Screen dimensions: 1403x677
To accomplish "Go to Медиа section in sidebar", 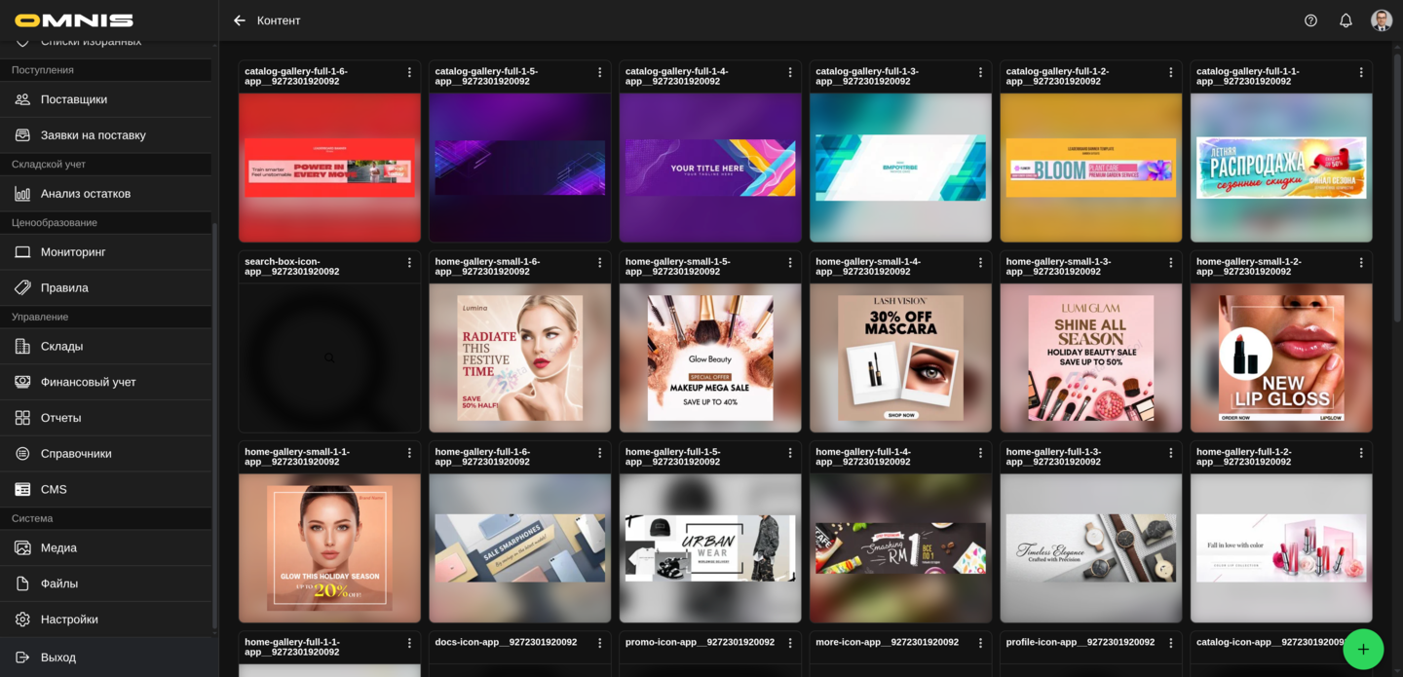I will click(x=58, y=547).
